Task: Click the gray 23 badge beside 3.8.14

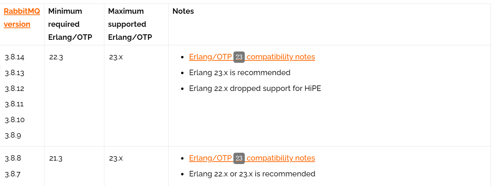Action: (239, 57)
